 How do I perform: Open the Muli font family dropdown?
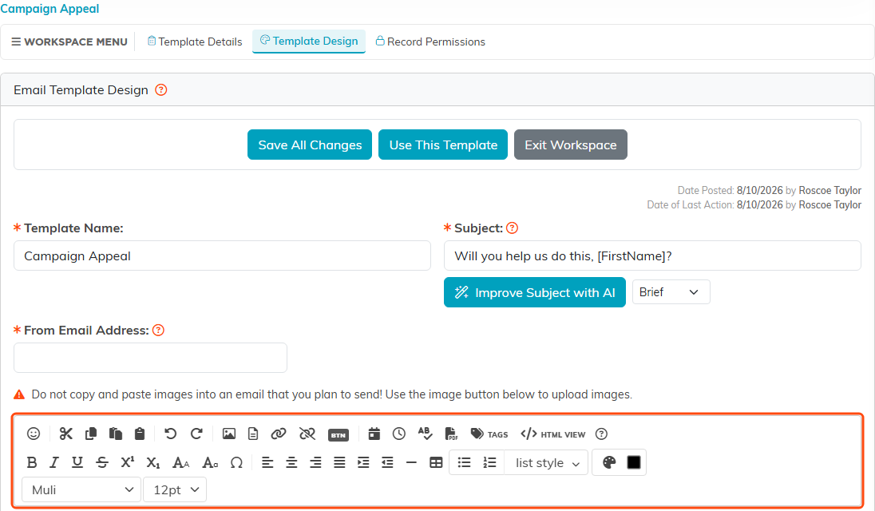(x=81, y=489)
